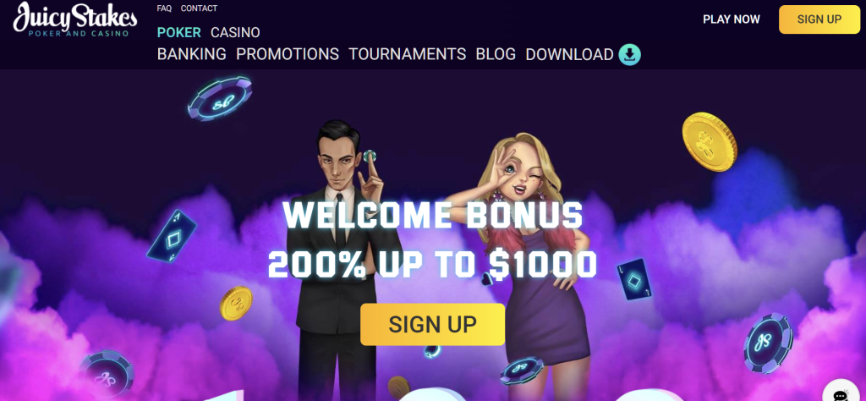Click the large gold coin near top right
866x401 pixels.
(x=710, y=141)
